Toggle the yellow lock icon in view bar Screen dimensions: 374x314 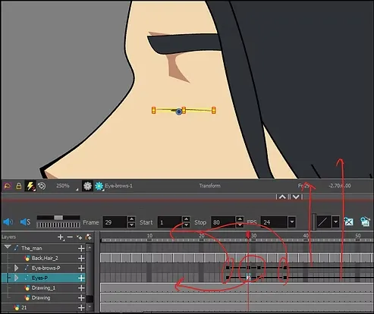[x=19, y=186]
